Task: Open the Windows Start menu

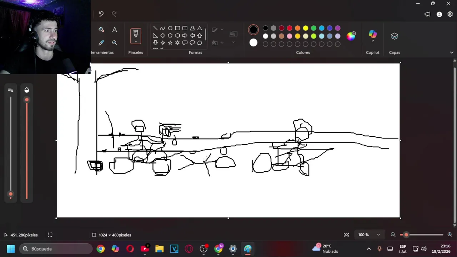Action: click(x=11, y=249)
